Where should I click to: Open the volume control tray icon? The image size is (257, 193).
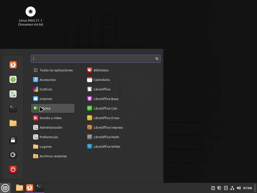tap(239, 188)
